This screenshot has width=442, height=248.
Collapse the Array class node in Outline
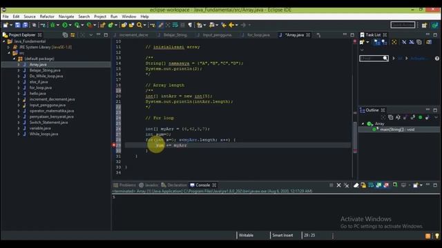pos(363,124)
